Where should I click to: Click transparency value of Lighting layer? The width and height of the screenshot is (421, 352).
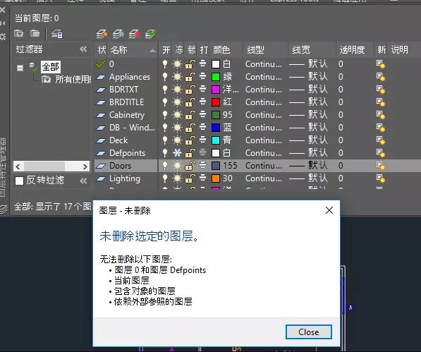pyautogui.click(x=341, y=178)
